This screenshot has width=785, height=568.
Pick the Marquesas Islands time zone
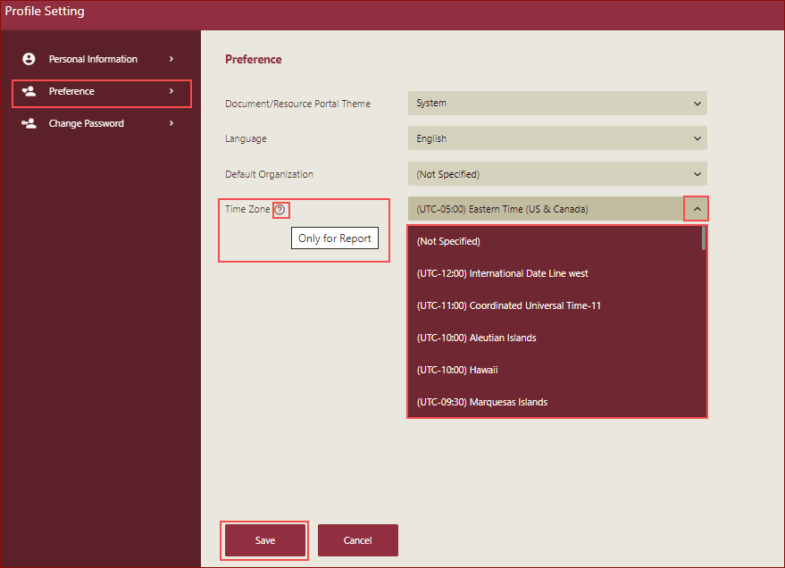pyautogui.click(x=481, y=402)
